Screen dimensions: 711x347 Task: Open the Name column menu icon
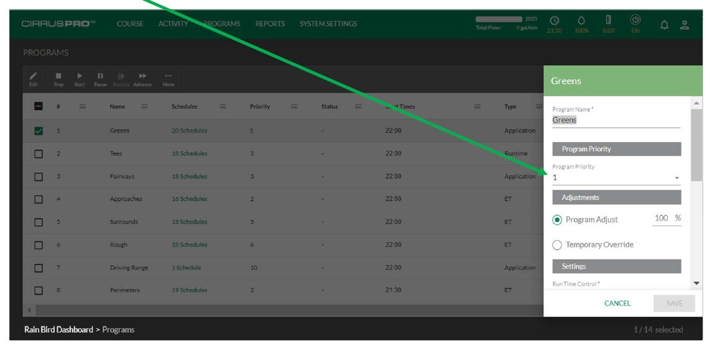(144, 106)
